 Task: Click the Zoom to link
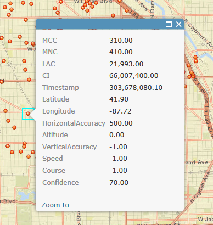55,205
